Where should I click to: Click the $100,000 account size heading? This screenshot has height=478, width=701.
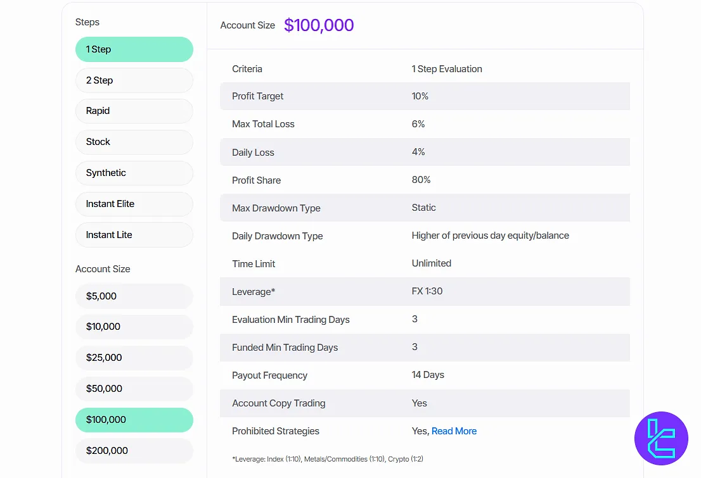[x=319, y=25]
